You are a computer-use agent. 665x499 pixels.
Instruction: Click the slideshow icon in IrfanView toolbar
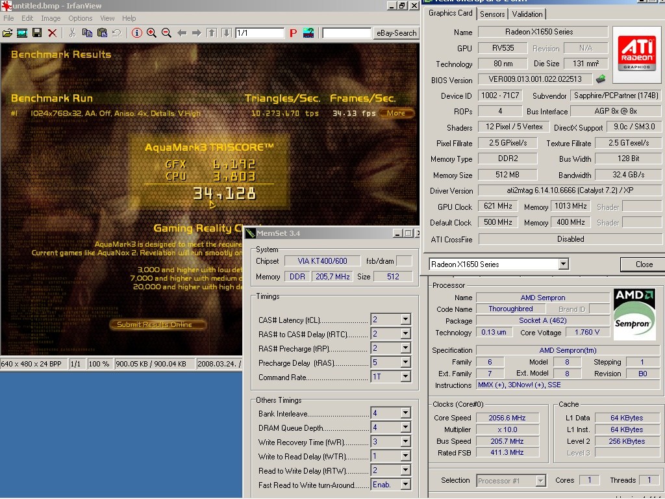22,33
